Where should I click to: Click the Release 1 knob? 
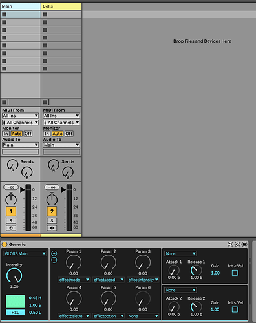(196, 271)
